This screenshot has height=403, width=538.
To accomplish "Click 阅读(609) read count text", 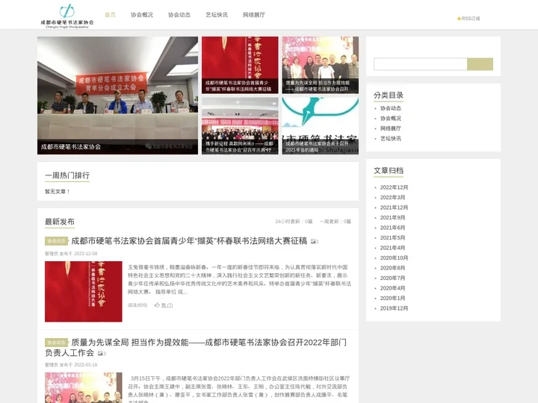I will 137,305.
